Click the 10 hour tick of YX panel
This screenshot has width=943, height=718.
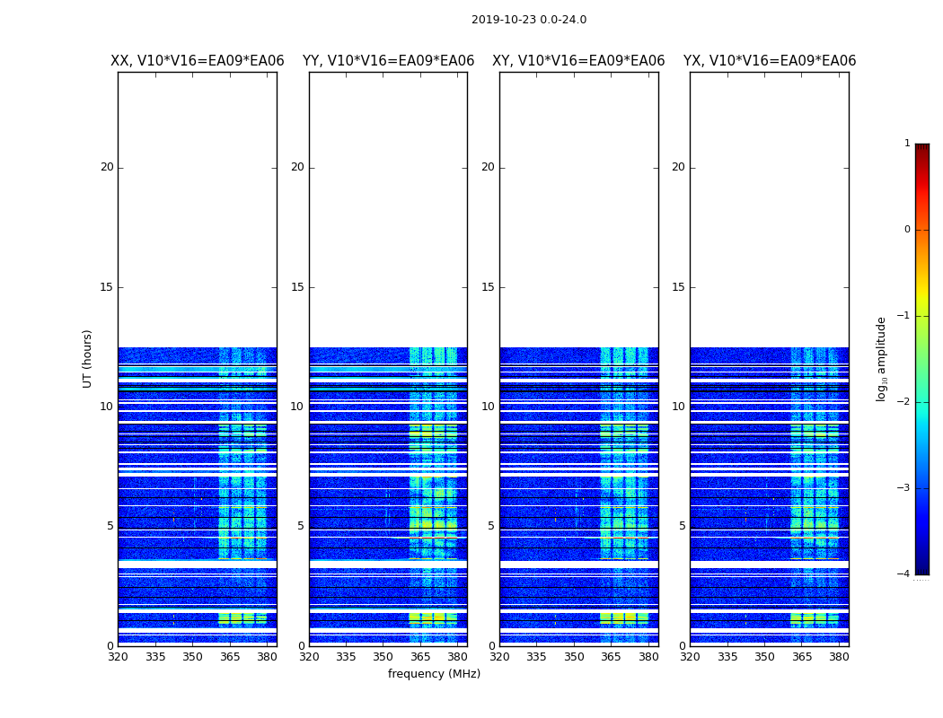pos(678,407)
